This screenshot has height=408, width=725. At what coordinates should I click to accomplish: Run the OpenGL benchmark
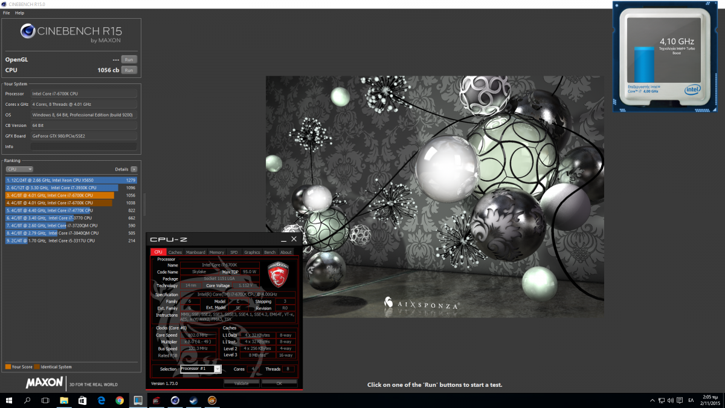[x=129, y=59]
